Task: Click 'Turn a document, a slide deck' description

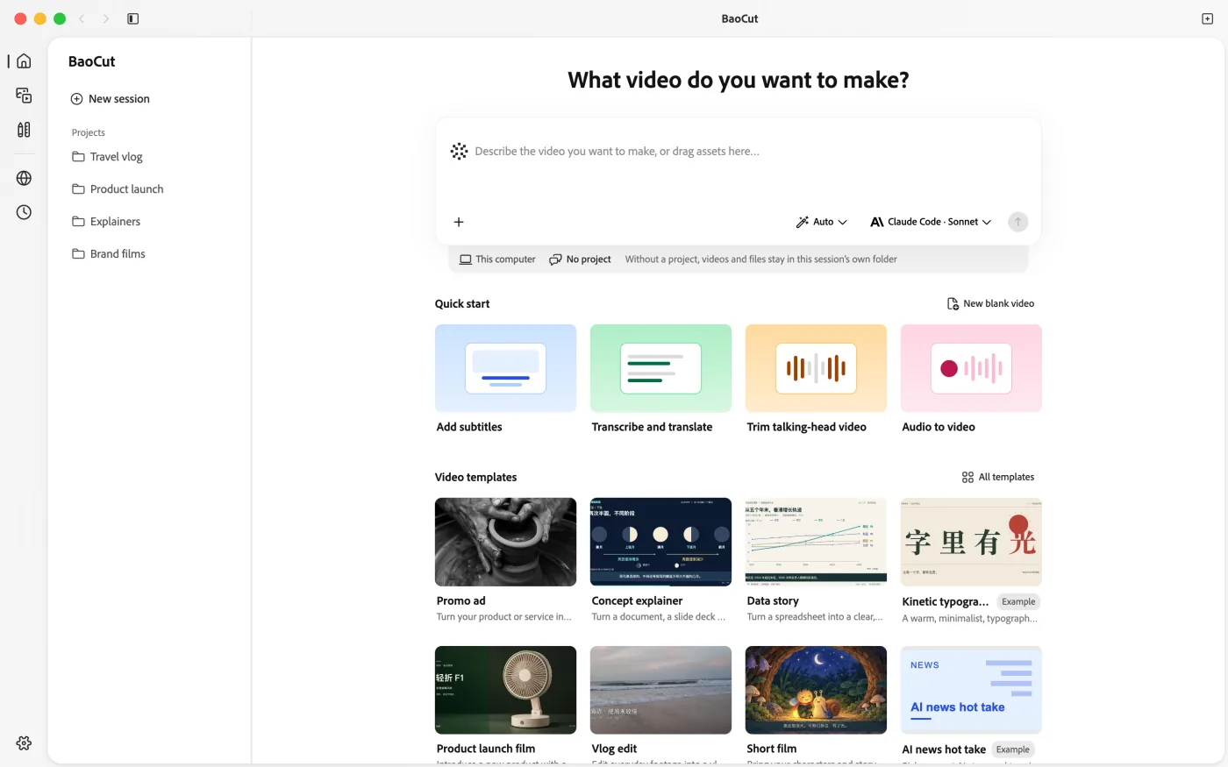Action: click(658, 617)
